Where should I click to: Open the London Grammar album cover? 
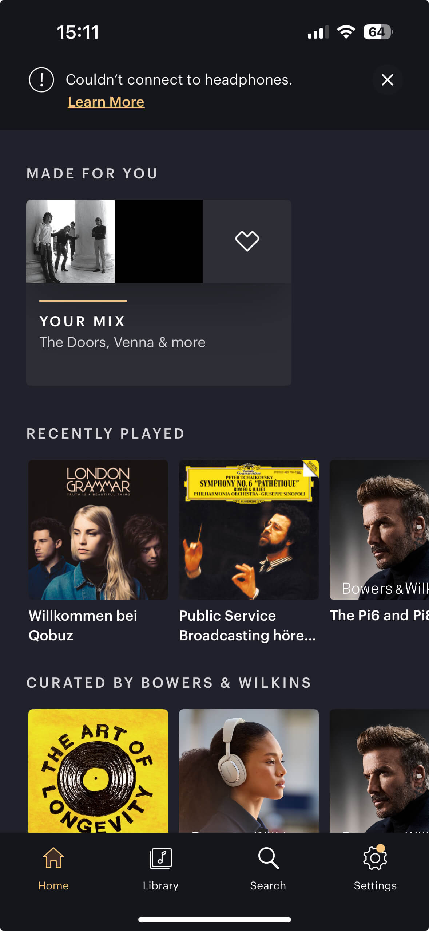pos(98,530)
